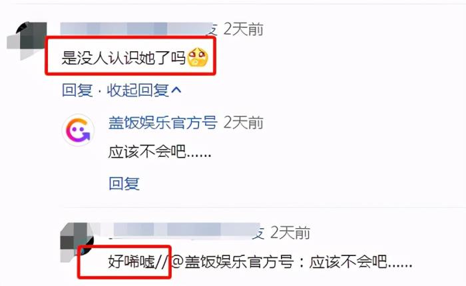This screenshot has height=286, width=466.
Task: Click the 2天前 timestamp on the first comment
Action: coord(244,29)
